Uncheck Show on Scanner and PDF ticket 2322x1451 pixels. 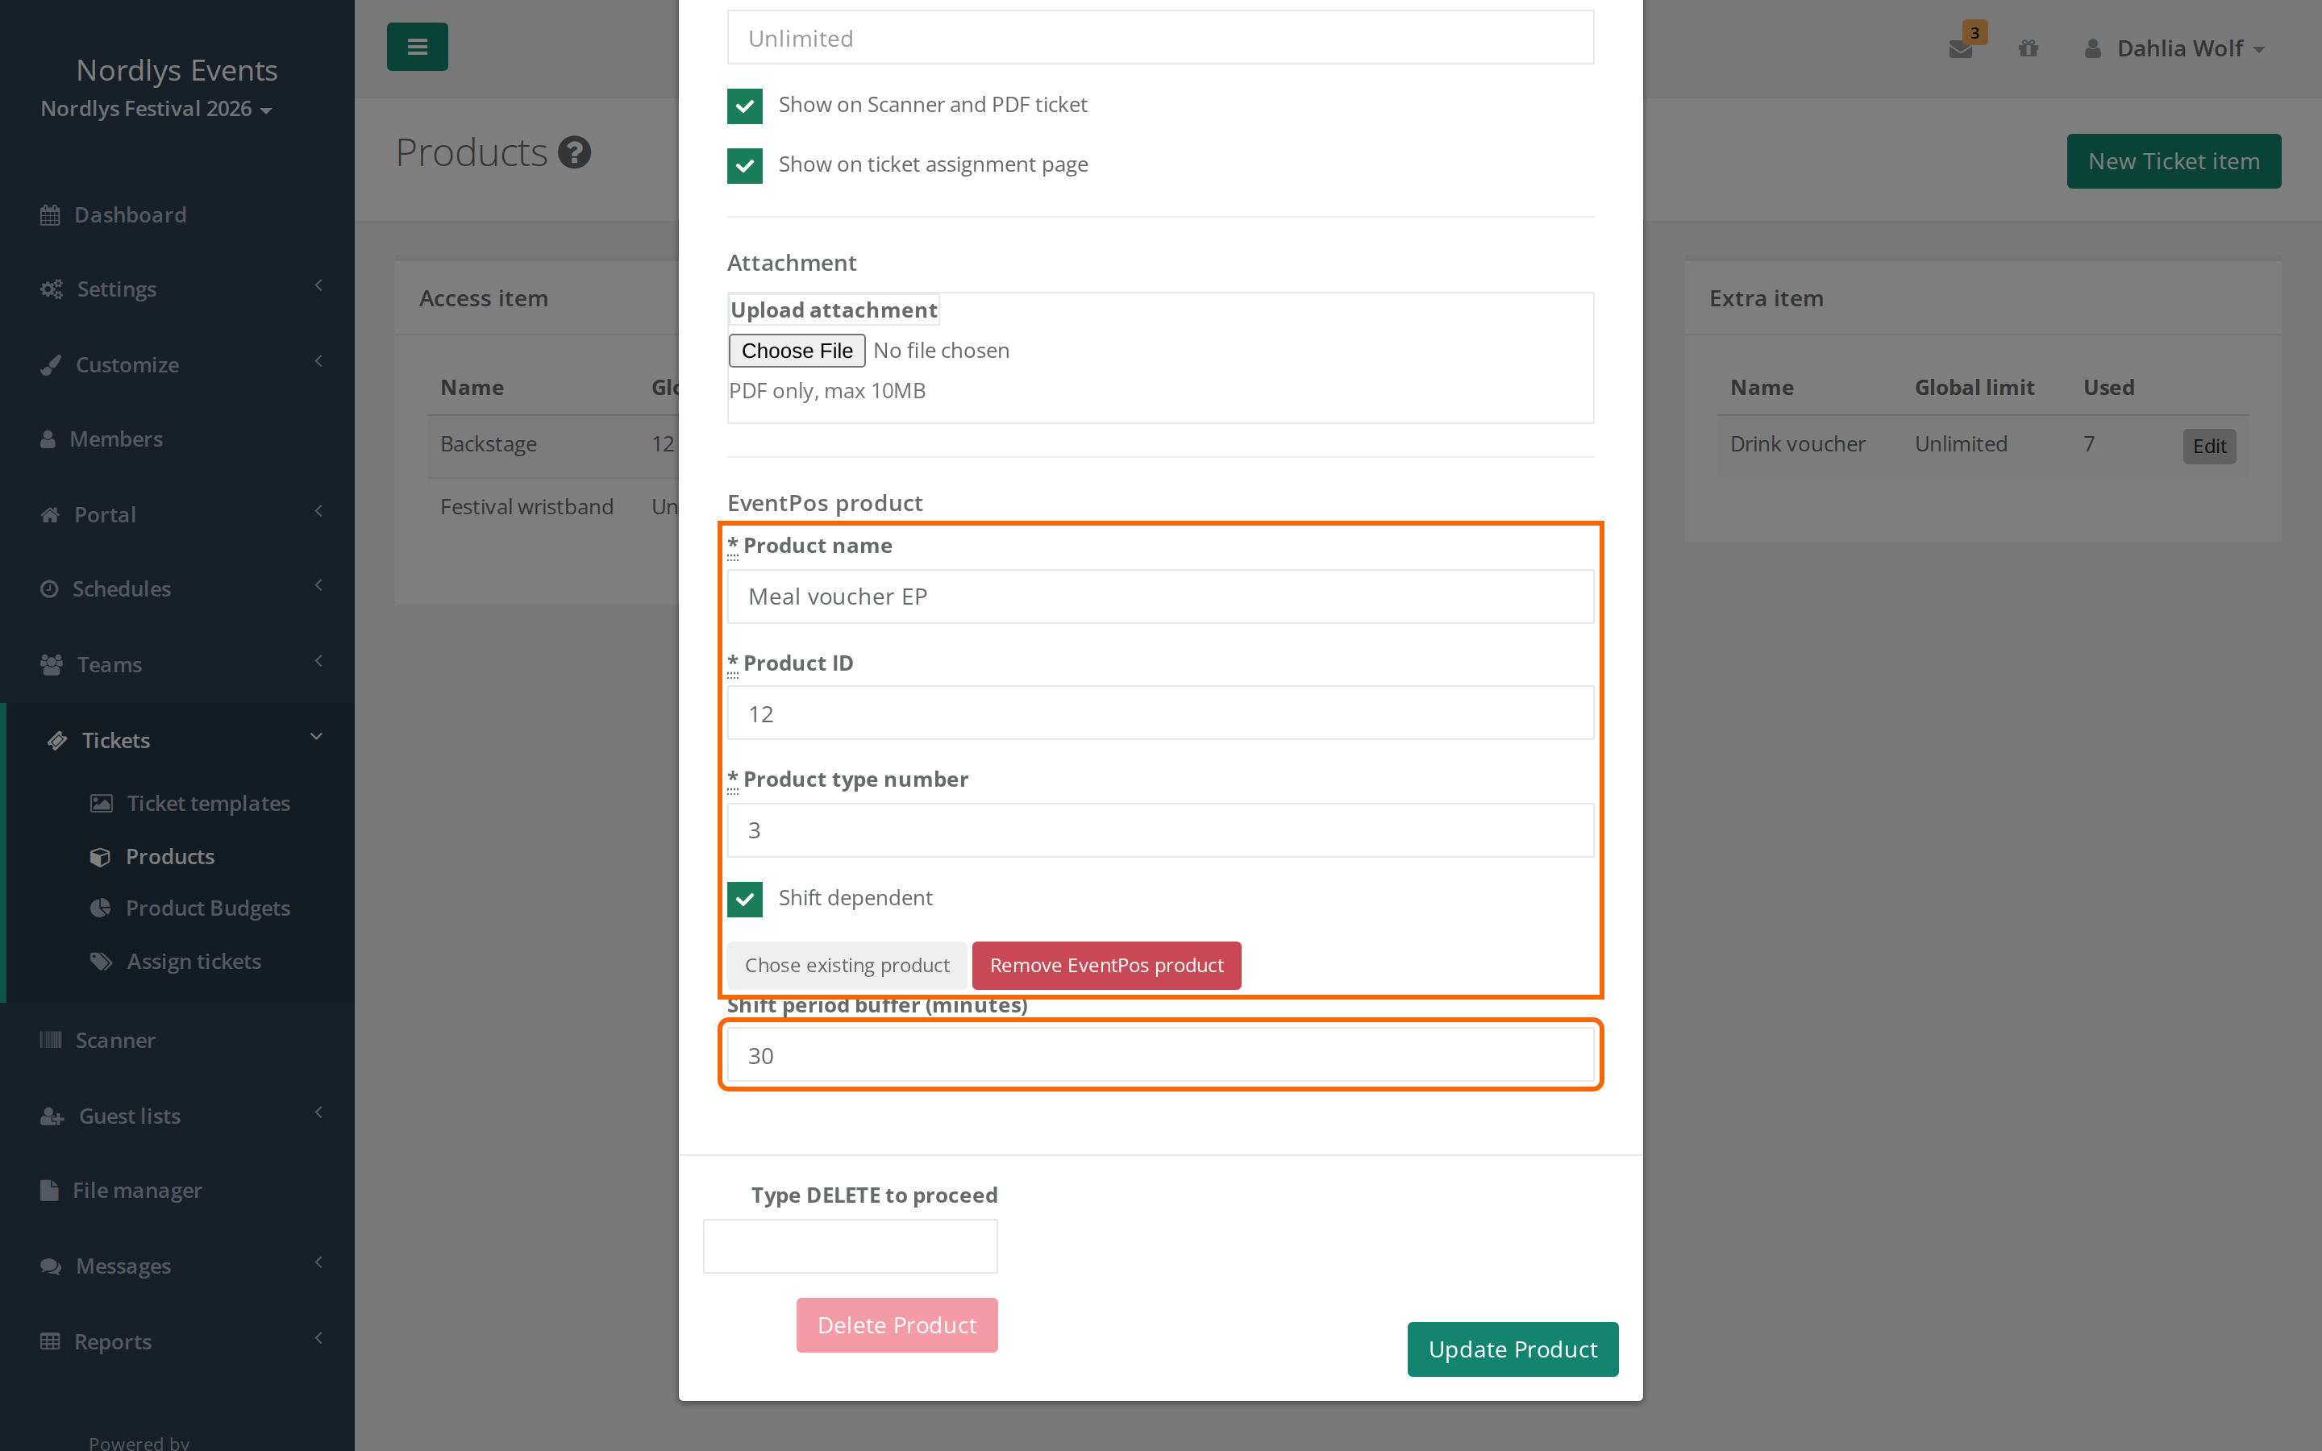[x=745, y=106]
